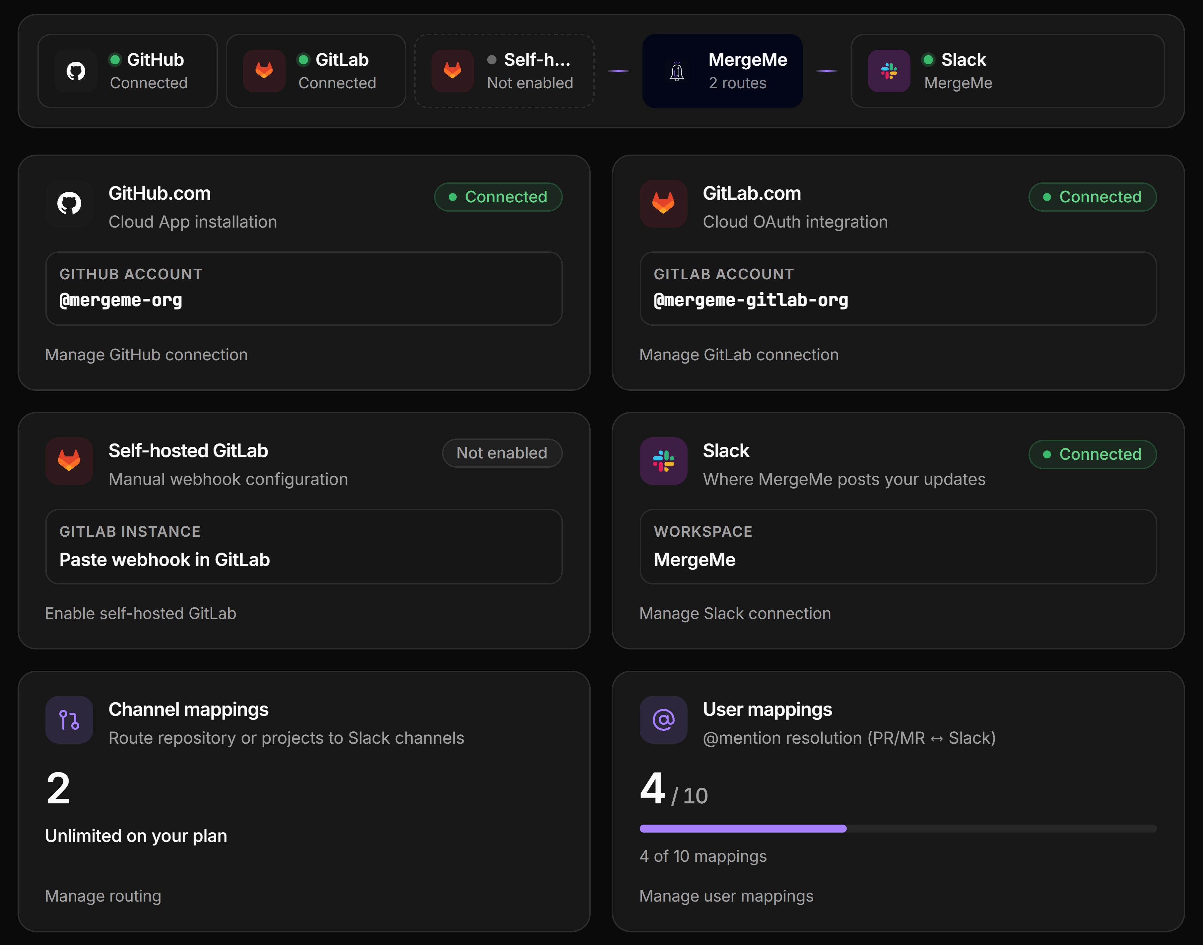Click the GITHUB ACCOUNT label
Image resolution: width=1203 pixels, height=945 pixels.
click(x=131, y=274)
